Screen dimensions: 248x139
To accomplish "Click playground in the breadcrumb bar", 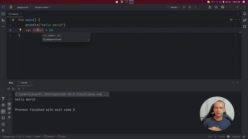I will [8, 137].
